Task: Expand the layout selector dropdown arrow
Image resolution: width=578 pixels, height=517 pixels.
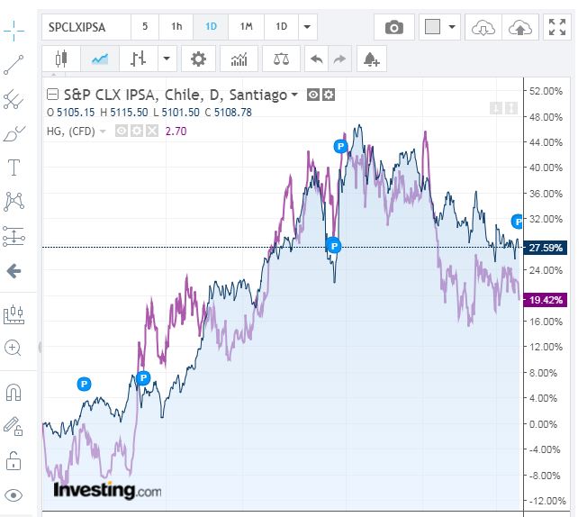Action: tap(452, 27)
